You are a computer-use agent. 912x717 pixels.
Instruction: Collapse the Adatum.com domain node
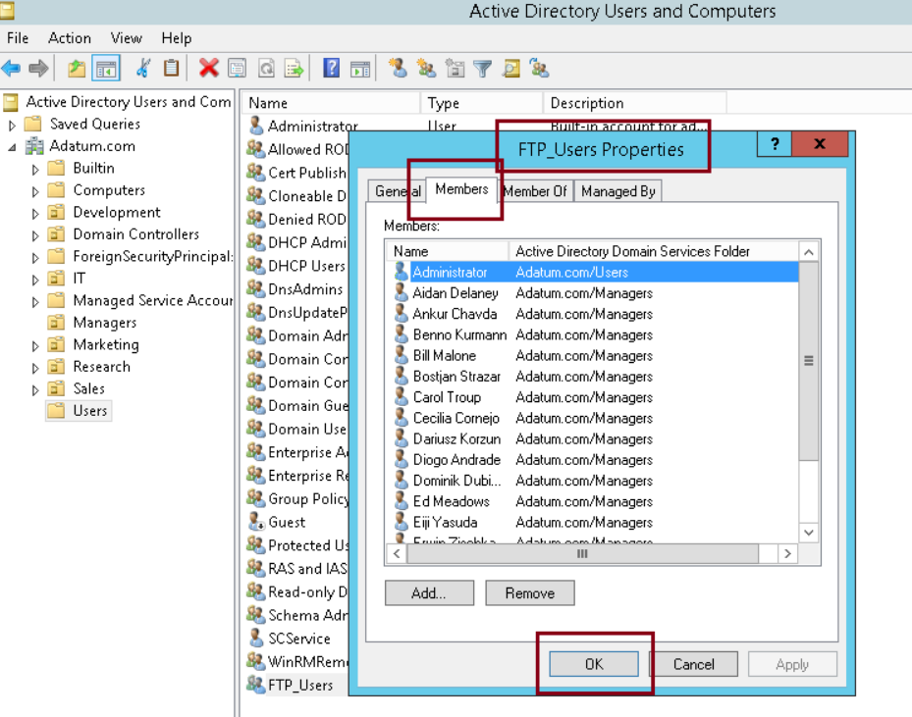coord(12,147)
